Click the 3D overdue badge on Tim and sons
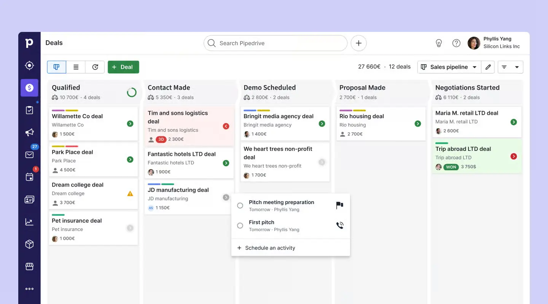 (x=161, y=139)
